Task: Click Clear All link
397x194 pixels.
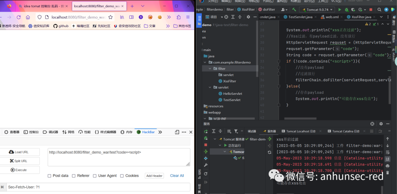Action: 177,176
